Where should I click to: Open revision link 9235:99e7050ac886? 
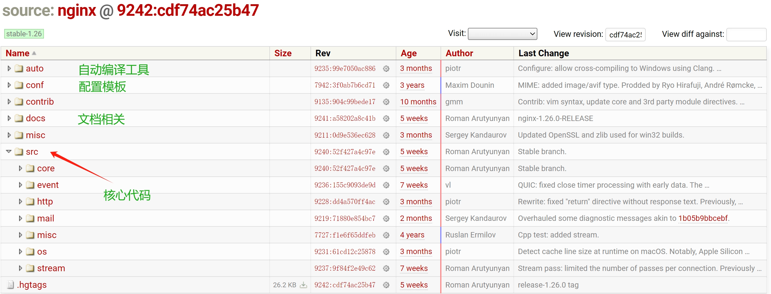click(345, 68)
